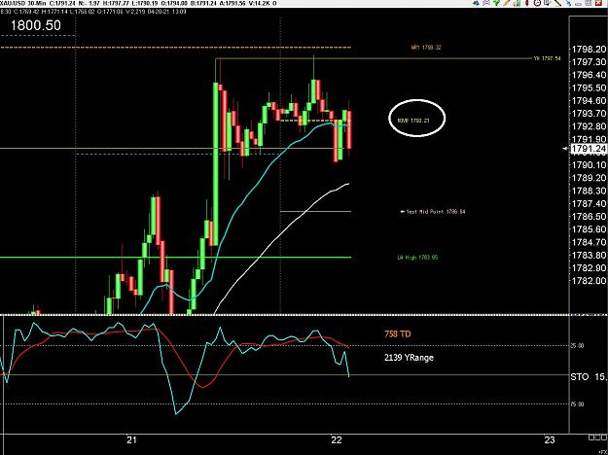608x455 pixels.
Task: Click the 1795.50 price axis value
Action: [589, 87]
